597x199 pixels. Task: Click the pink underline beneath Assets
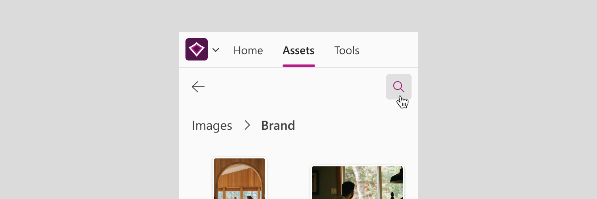tap(299, 65)
